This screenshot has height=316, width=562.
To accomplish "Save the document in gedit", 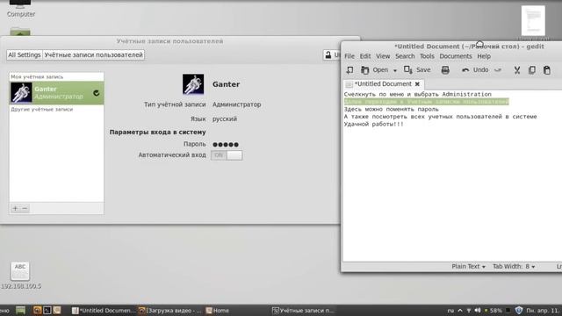I will pos(417,70).
